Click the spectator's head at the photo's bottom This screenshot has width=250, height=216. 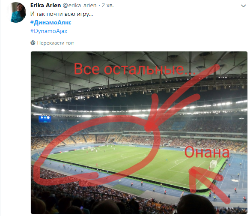point(196,204)
